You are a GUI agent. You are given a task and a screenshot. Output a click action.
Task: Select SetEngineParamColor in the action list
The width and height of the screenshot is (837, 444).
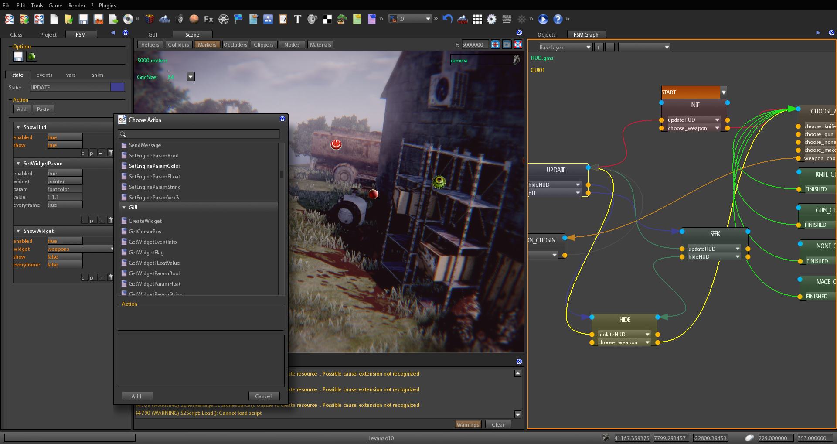coord(154,166)
